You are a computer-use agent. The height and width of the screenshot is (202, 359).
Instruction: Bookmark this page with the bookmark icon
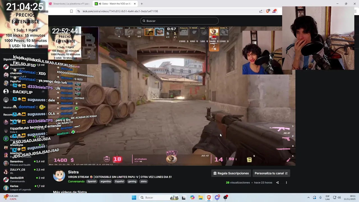71,11
